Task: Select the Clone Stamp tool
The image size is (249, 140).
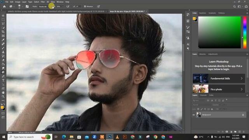Action: 3,52
